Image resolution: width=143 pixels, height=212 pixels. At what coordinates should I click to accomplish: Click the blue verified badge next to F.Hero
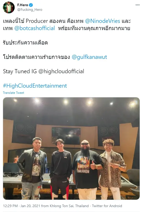(x=31, y=5)
